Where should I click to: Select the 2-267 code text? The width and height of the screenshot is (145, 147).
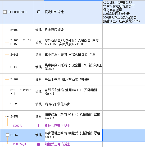tap(14, 135)
